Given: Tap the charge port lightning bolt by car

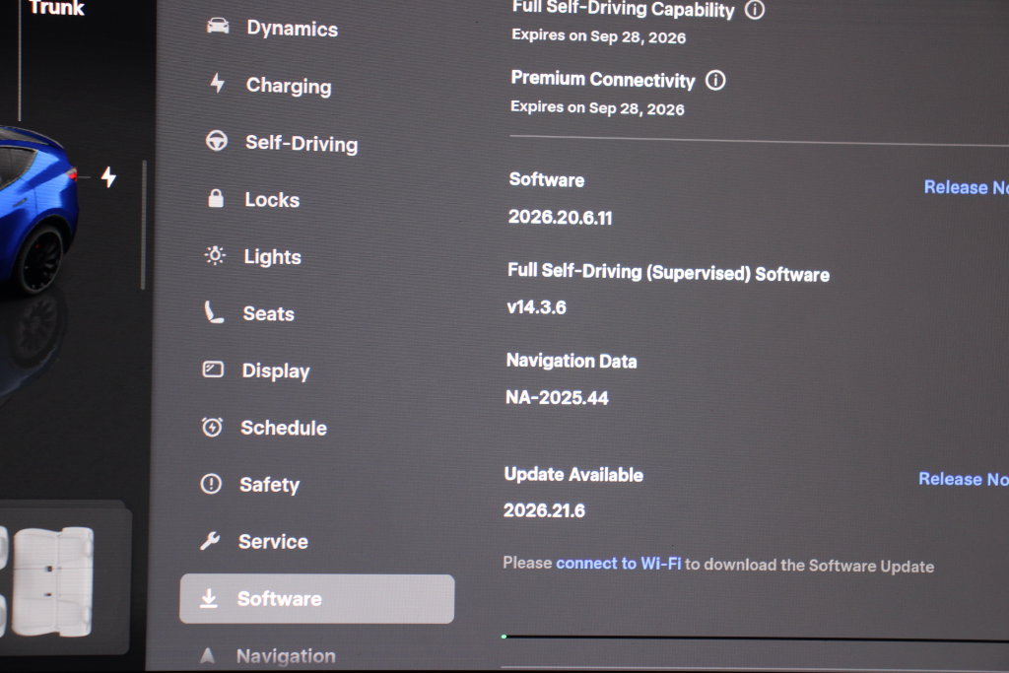Looking at the screenshot, I should (x=108, y=177).
